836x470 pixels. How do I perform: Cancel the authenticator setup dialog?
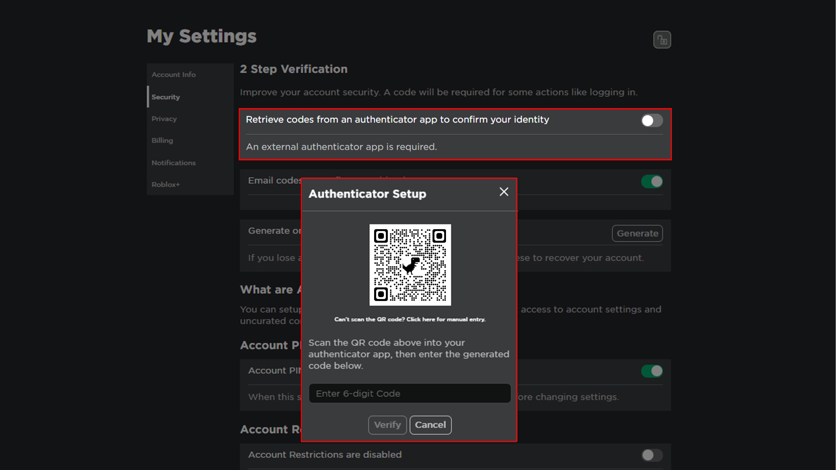pyautogui.click(x=430, y=425)
